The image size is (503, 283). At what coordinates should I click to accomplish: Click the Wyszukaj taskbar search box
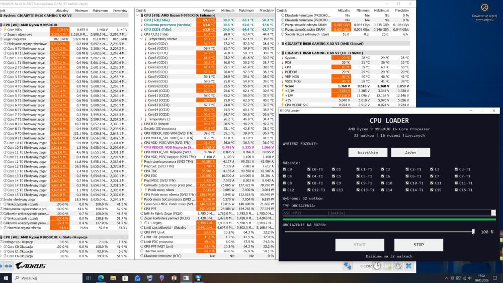[47, 278]
